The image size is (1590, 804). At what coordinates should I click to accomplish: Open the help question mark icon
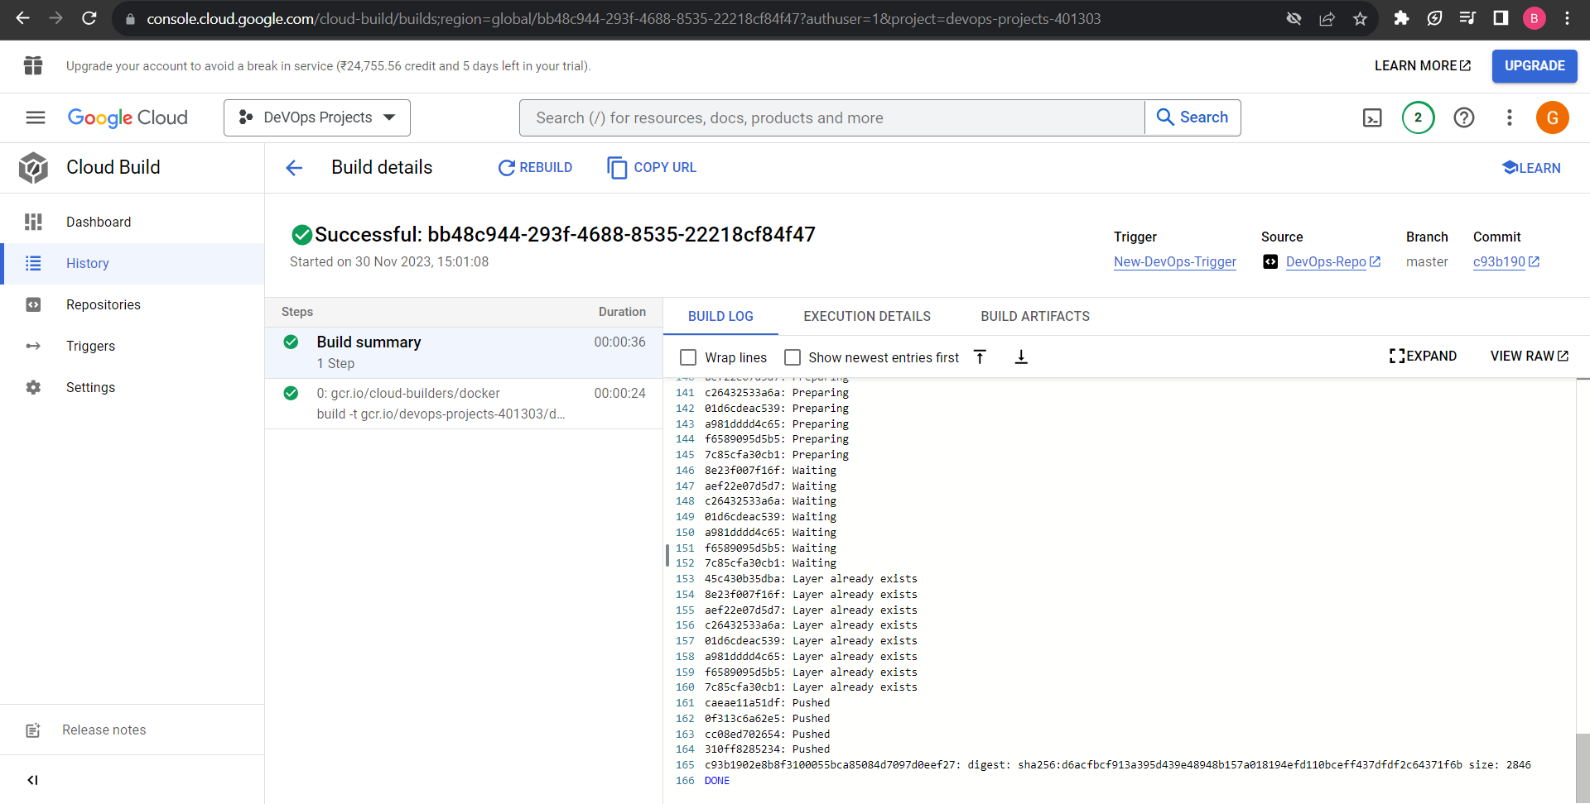click(x=1463, y=117)
